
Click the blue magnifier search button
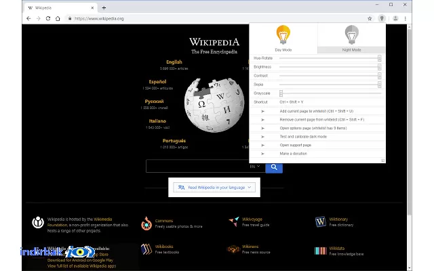pyautogui.click(x=274, y=167)
